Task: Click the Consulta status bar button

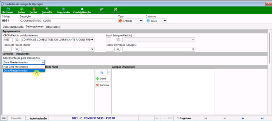Action: click(16, 118)
